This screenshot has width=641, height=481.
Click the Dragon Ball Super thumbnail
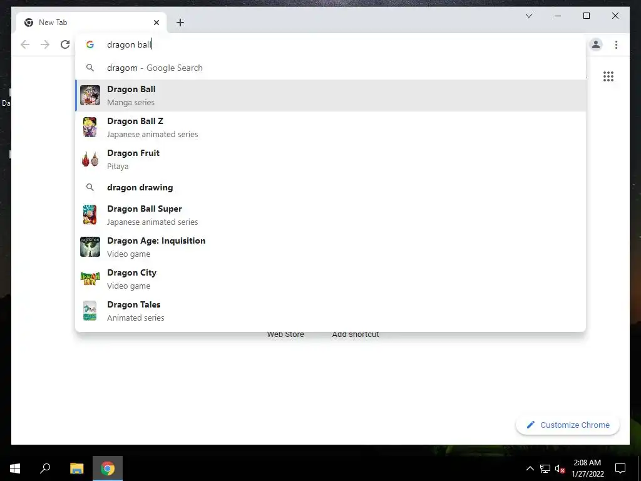[90, 215]
